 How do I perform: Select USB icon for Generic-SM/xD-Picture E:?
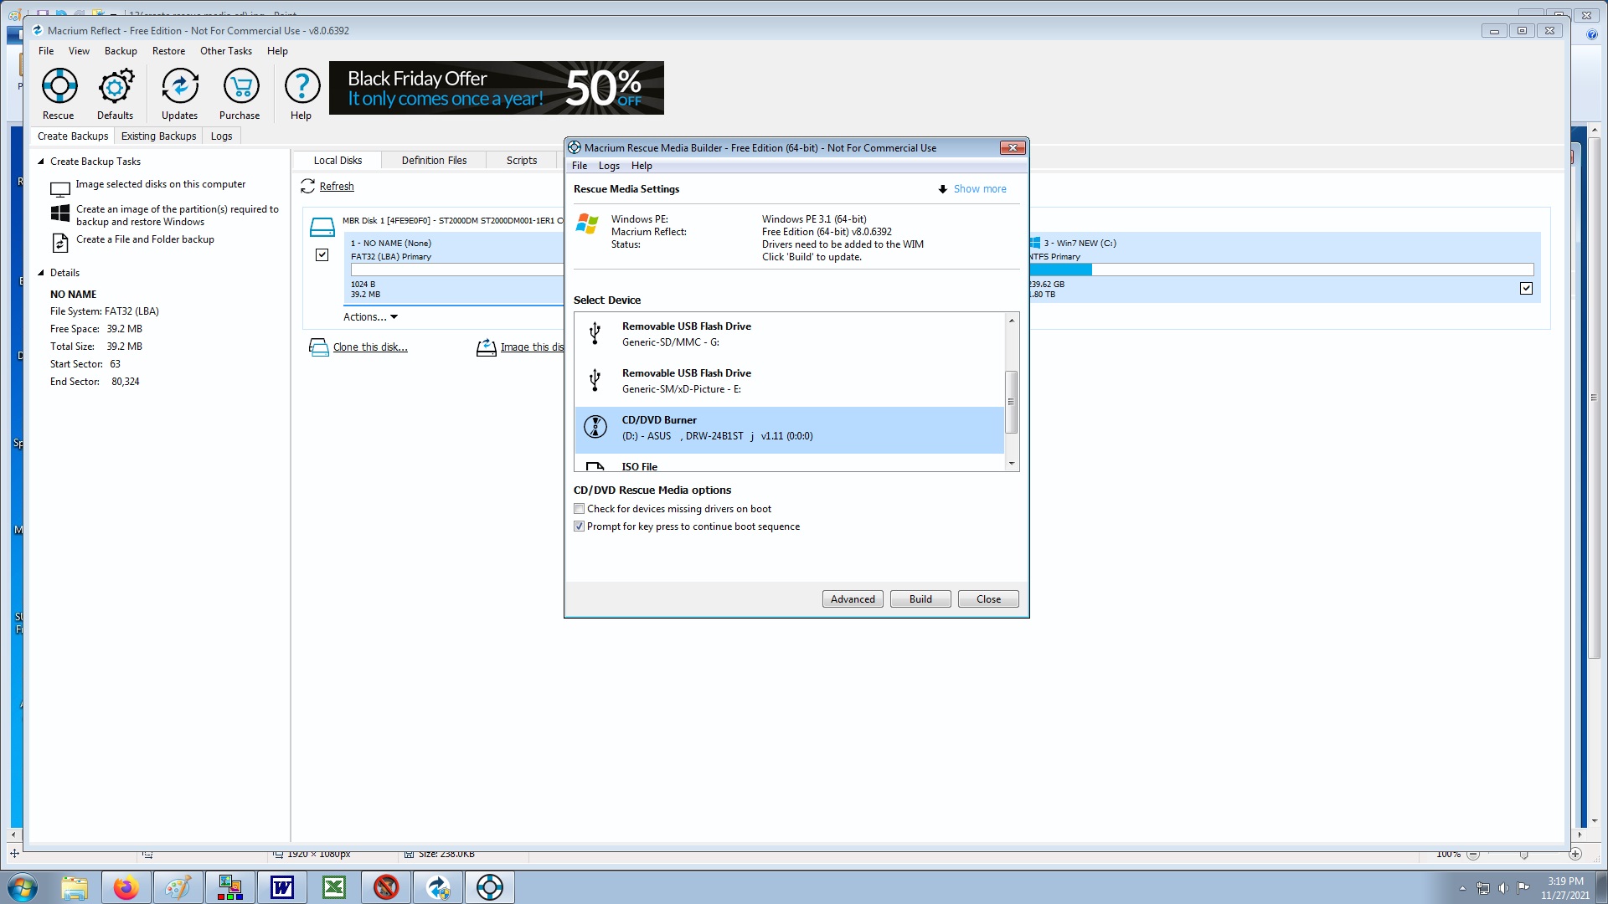[x=595, y=380]
